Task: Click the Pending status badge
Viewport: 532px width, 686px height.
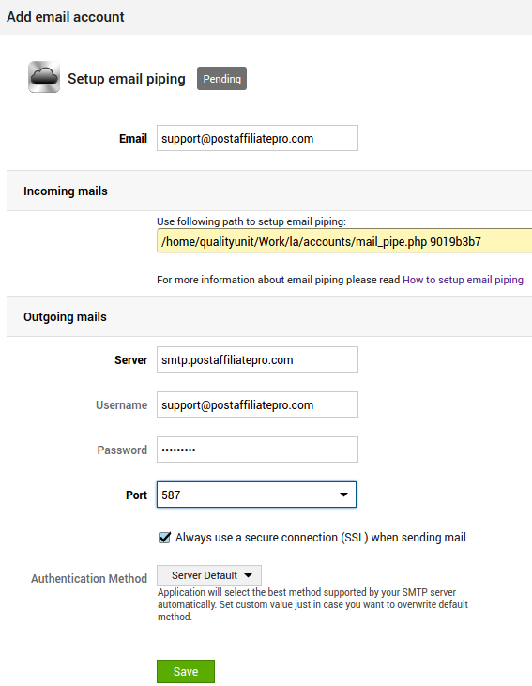Action: coord(221,79)
